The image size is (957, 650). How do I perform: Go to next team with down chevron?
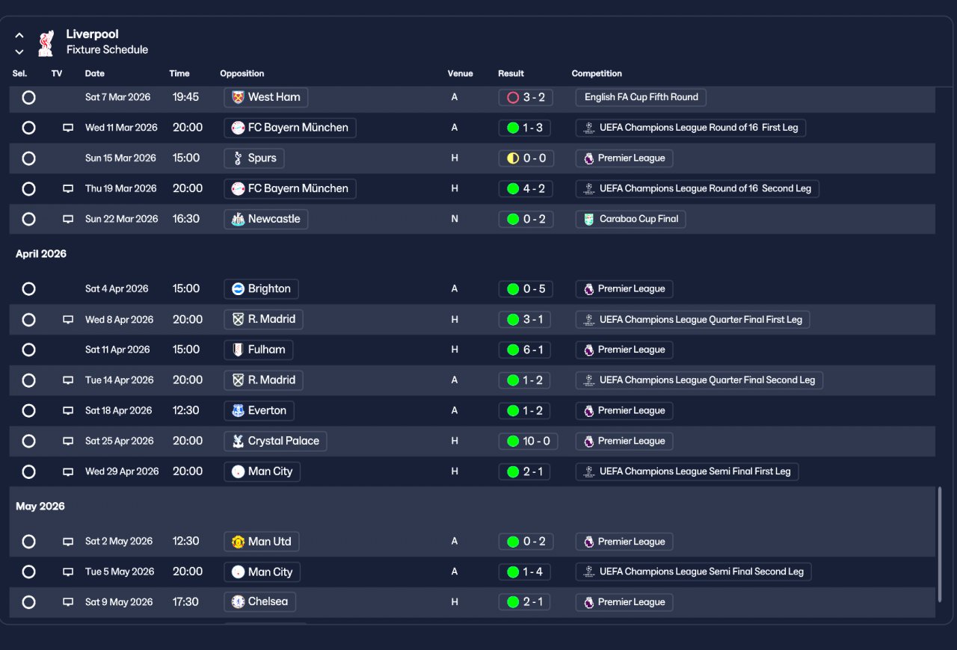coord(19,52)
